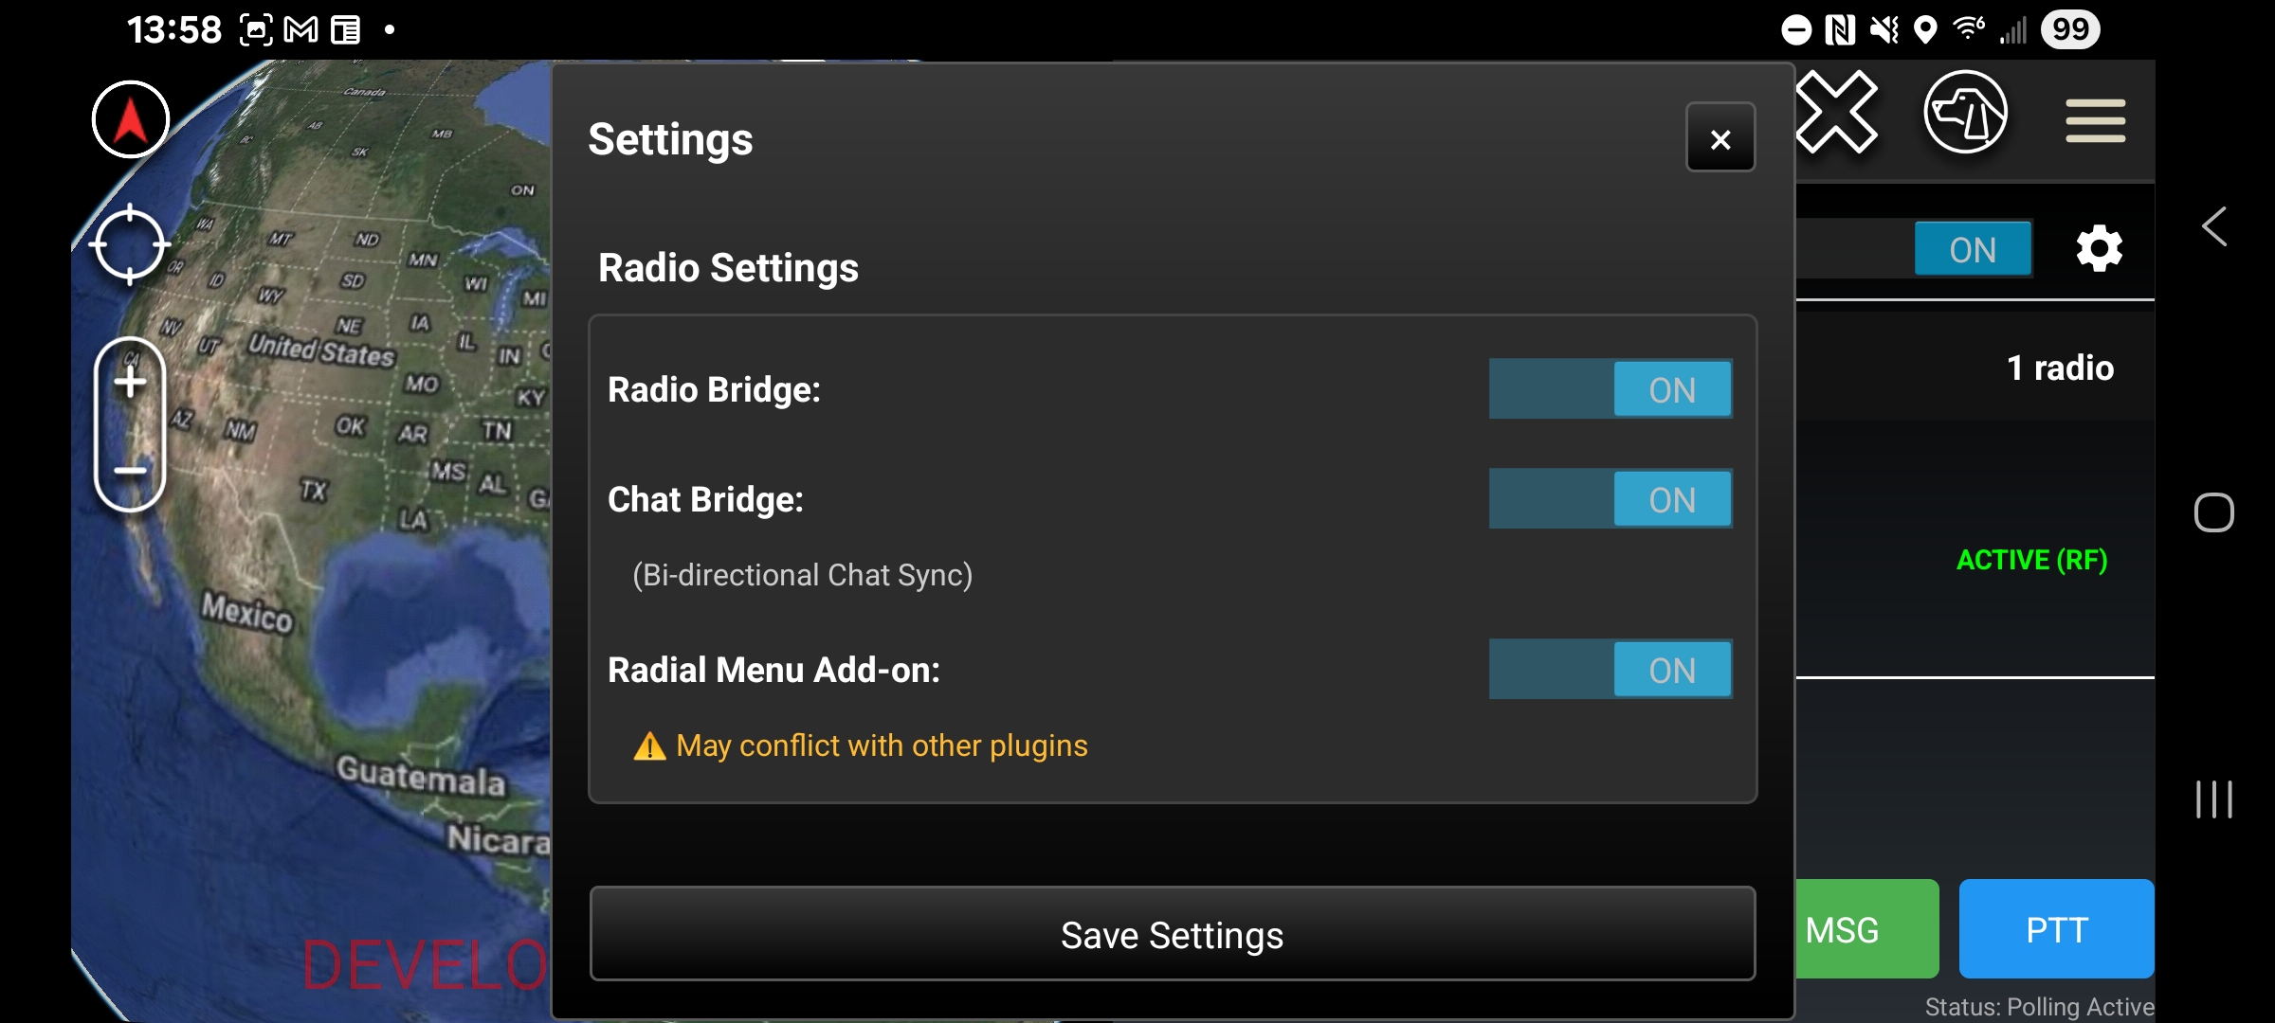Open the dog head plugin icon
The image size is (2275, 1023).
click(x=1965, y=114)
